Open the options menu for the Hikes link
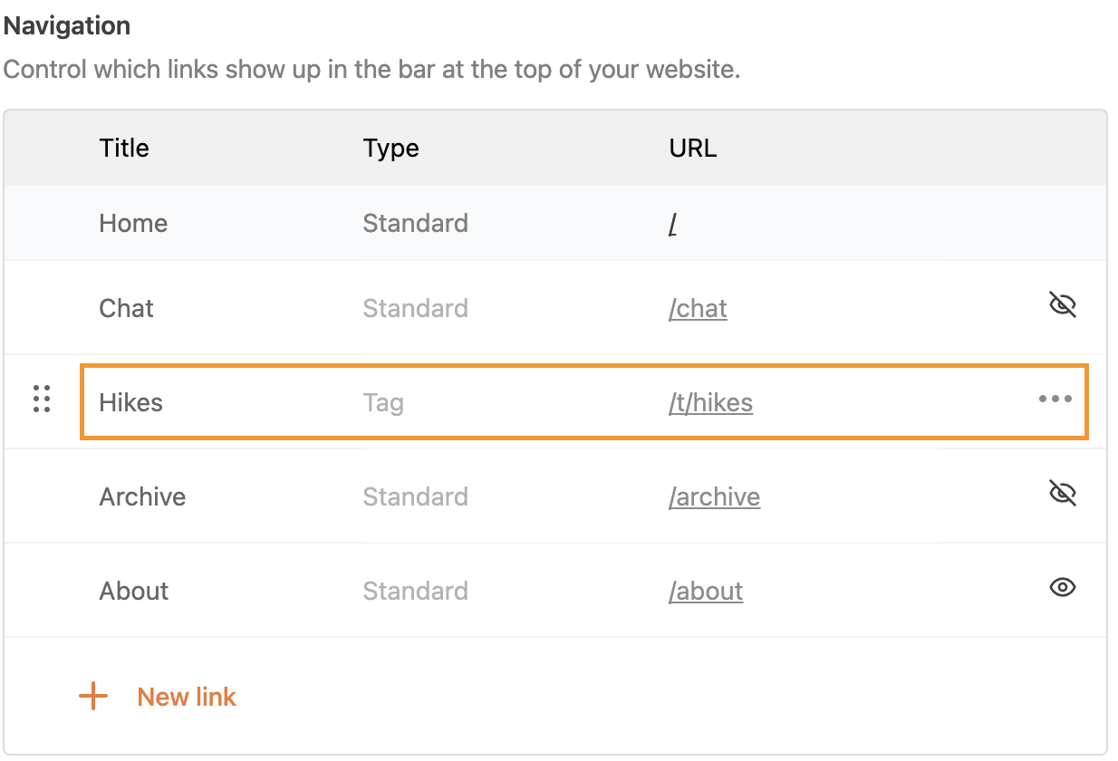This screenshot has height=761, width=1118. 1055,398
